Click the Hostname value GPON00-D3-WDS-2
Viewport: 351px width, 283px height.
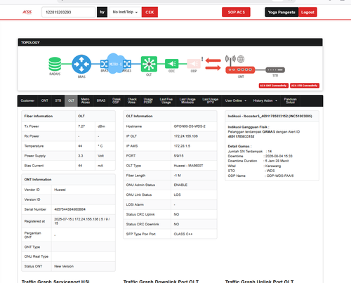pyautogui.click(x=190, y=126)
